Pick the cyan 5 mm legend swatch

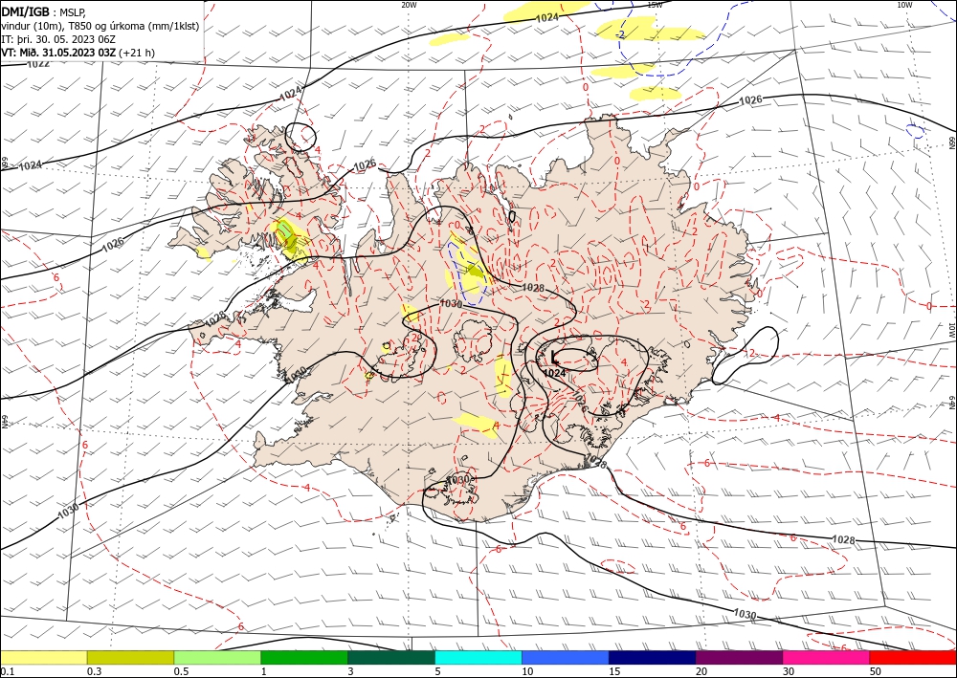click(x=478, y=657)
